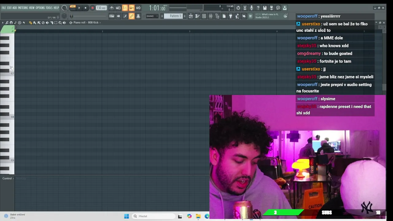Expand pattern list with the left arrow

pyautogui.click(x=162, y=16)
